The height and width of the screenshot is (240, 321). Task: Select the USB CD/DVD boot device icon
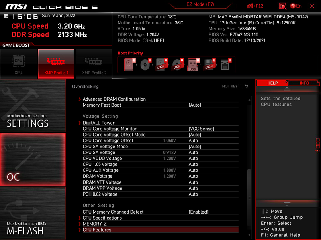(x=178, y=65)
